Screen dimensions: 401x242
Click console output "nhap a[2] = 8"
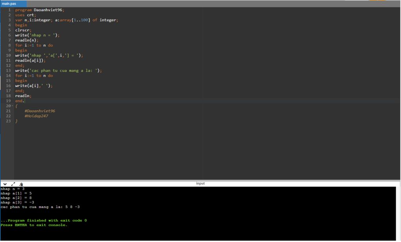click(x=16, y=198)
